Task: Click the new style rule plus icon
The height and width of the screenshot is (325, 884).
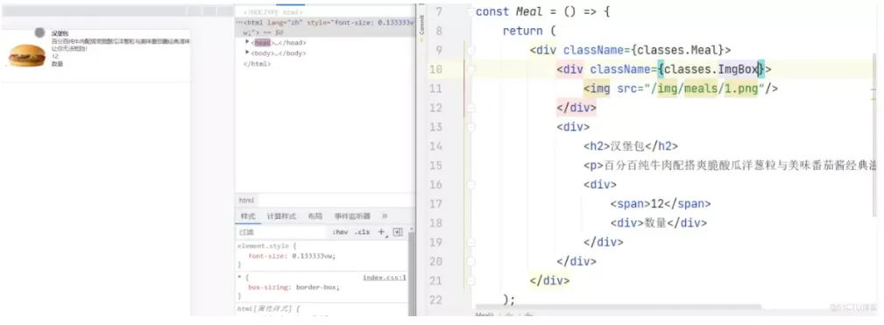Action: [x=382, y=231]
